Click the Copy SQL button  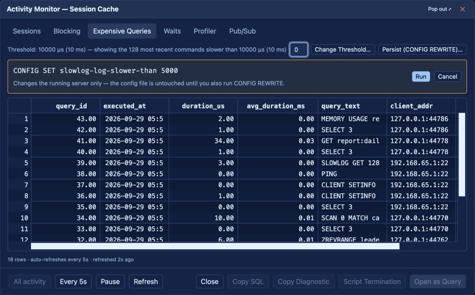(248, 282)
